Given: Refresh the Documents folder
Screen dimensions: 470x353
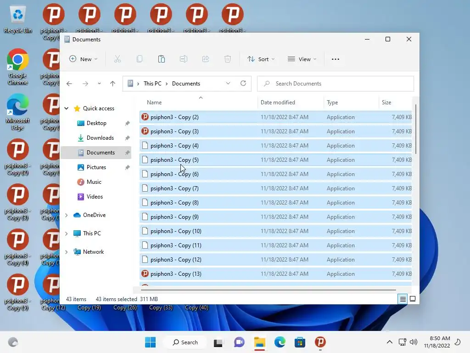Looking at the screenshot, I should [243, 84].
